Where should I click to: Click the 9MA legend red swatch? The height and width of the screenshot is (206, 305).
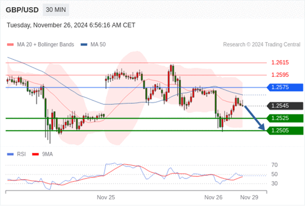[35, 154]
